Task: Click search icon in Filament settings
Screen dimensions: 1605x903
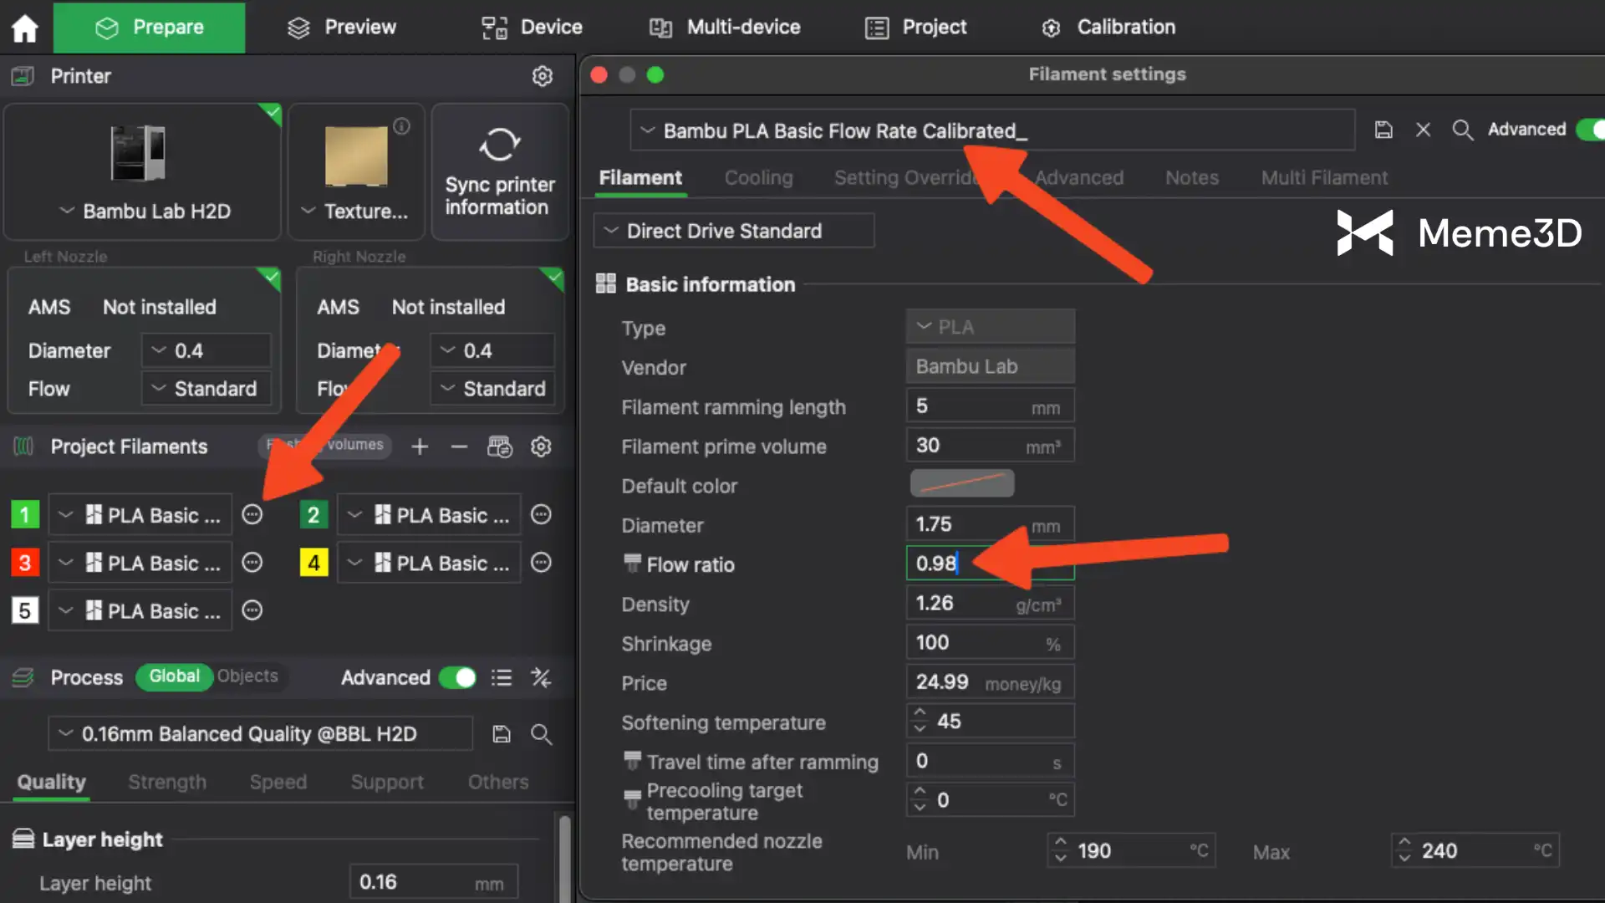Action: (x=1462, y=130)
